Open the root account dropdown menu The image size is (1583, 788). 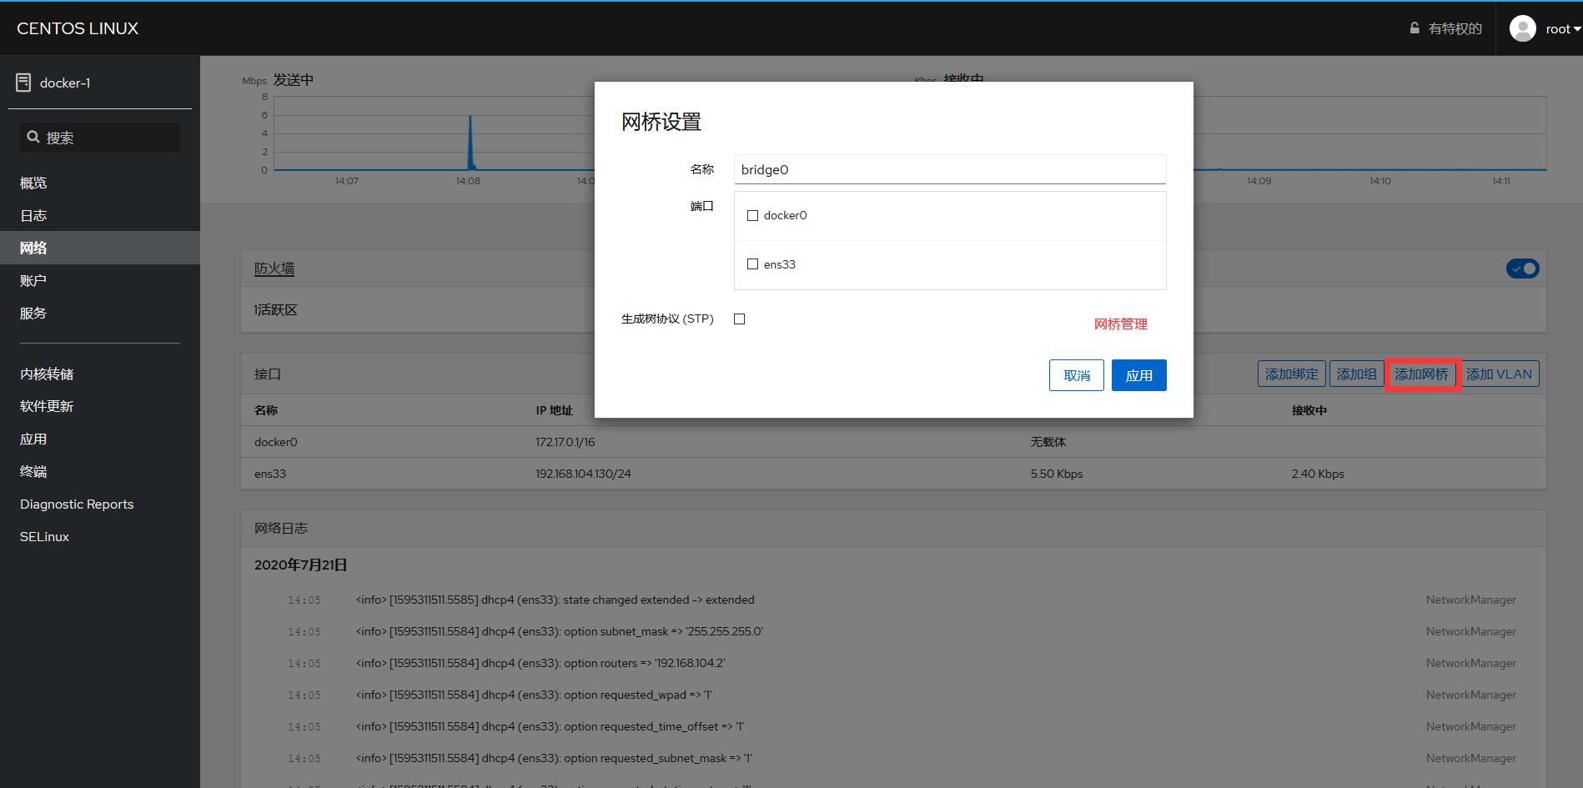coord(1559,28)
